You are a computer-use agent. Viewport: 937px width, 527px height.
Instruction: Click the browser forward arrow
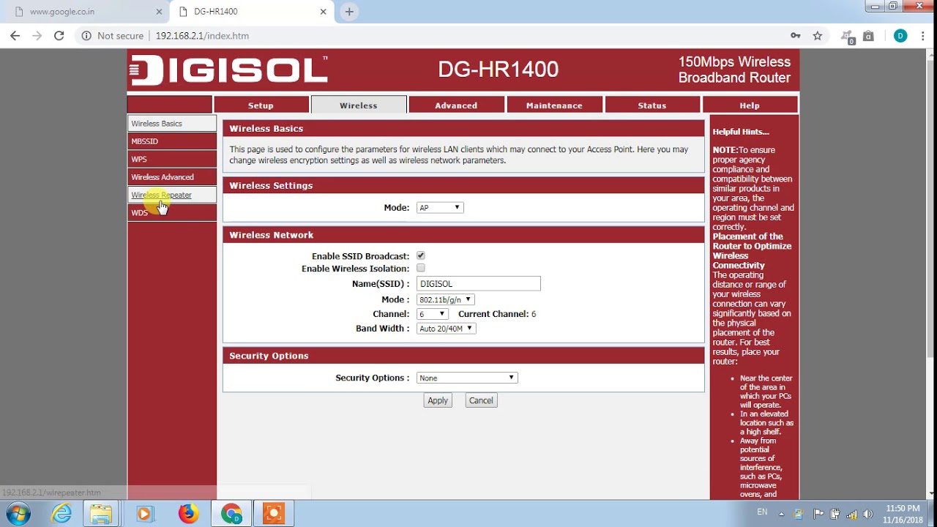(x=37, y=35)
